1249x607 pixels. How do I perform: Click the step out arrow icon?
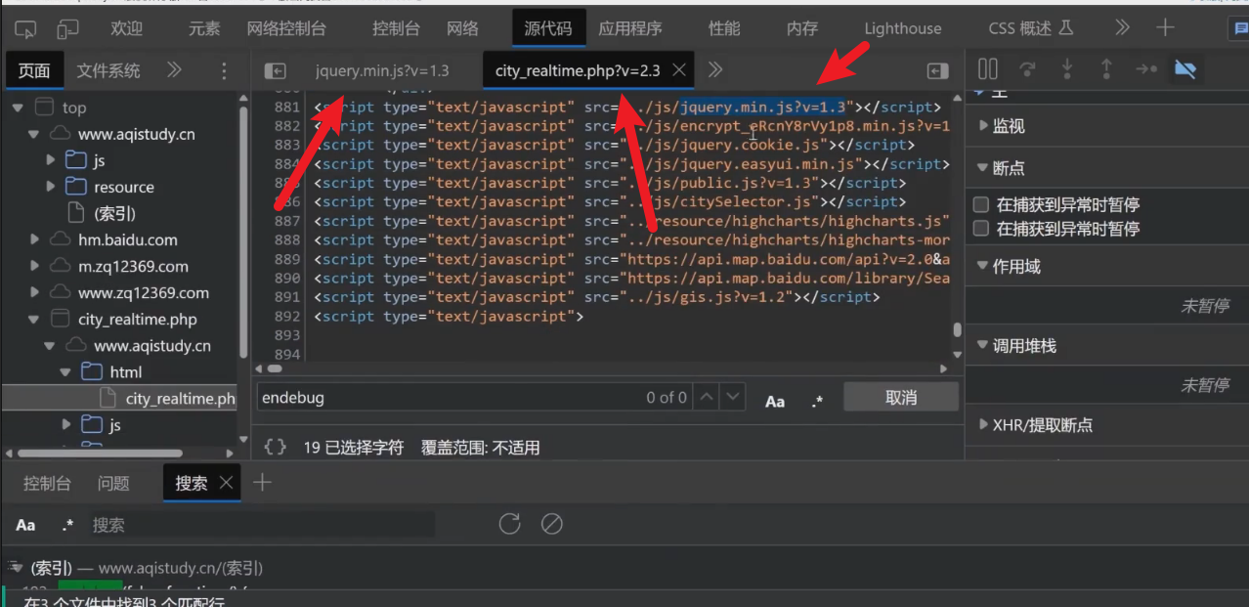(x=1106, y=69)
